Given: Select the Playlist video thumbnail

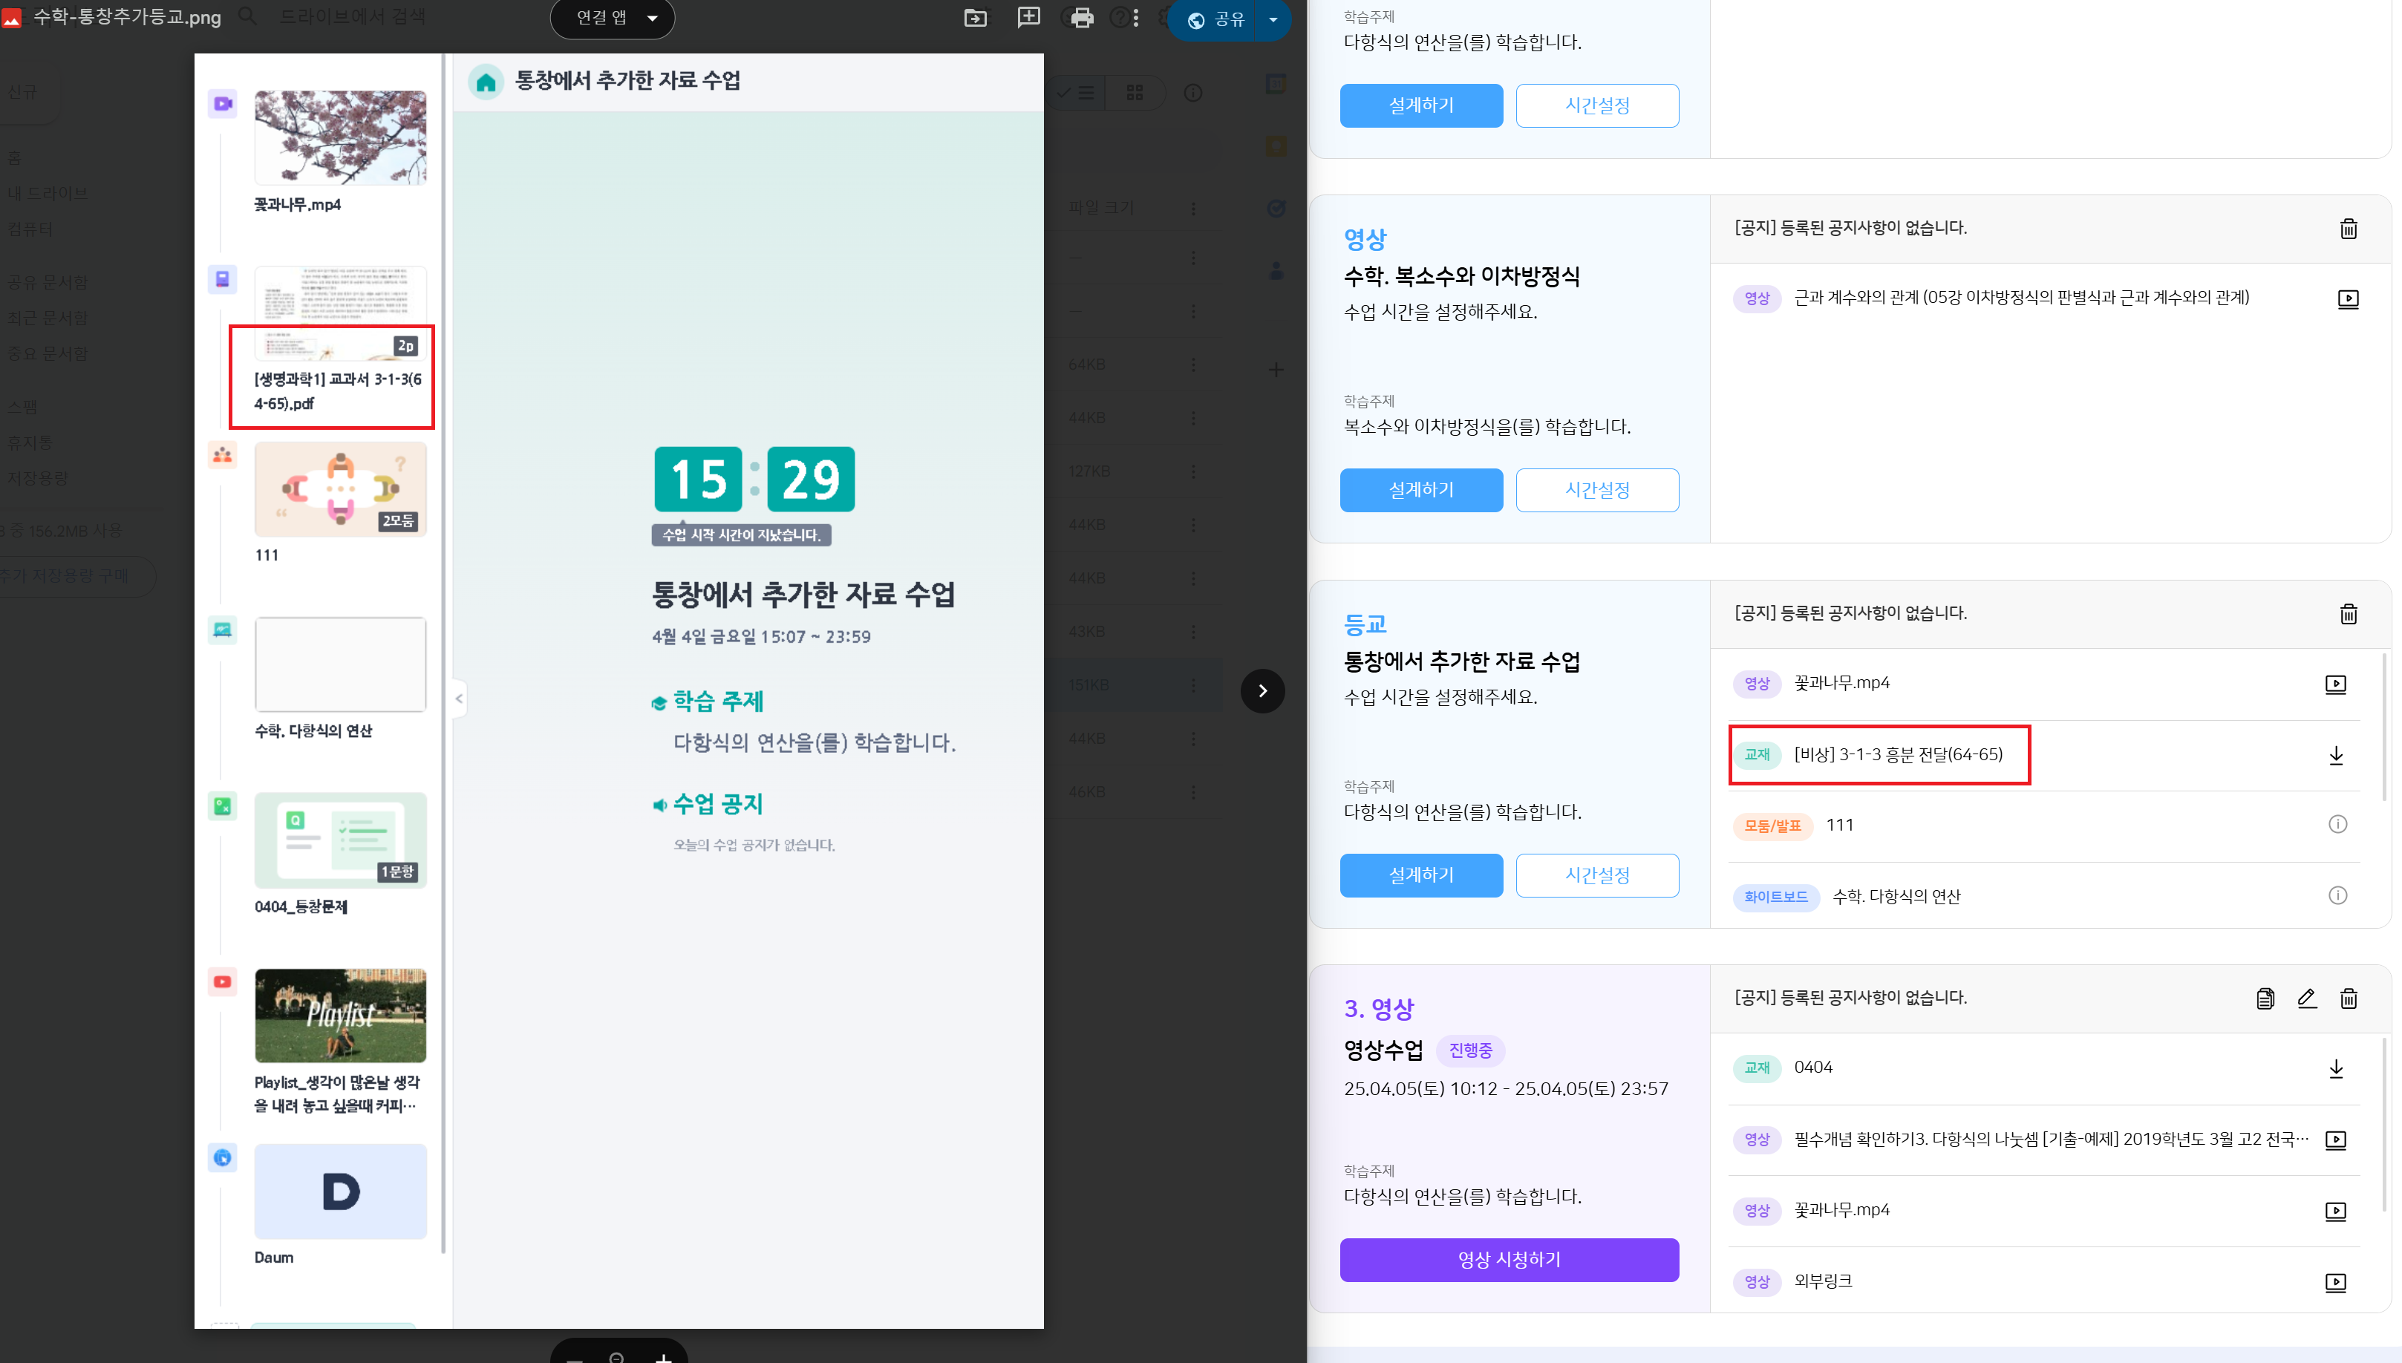Looking at the screenshot, I should (340, 1015).
